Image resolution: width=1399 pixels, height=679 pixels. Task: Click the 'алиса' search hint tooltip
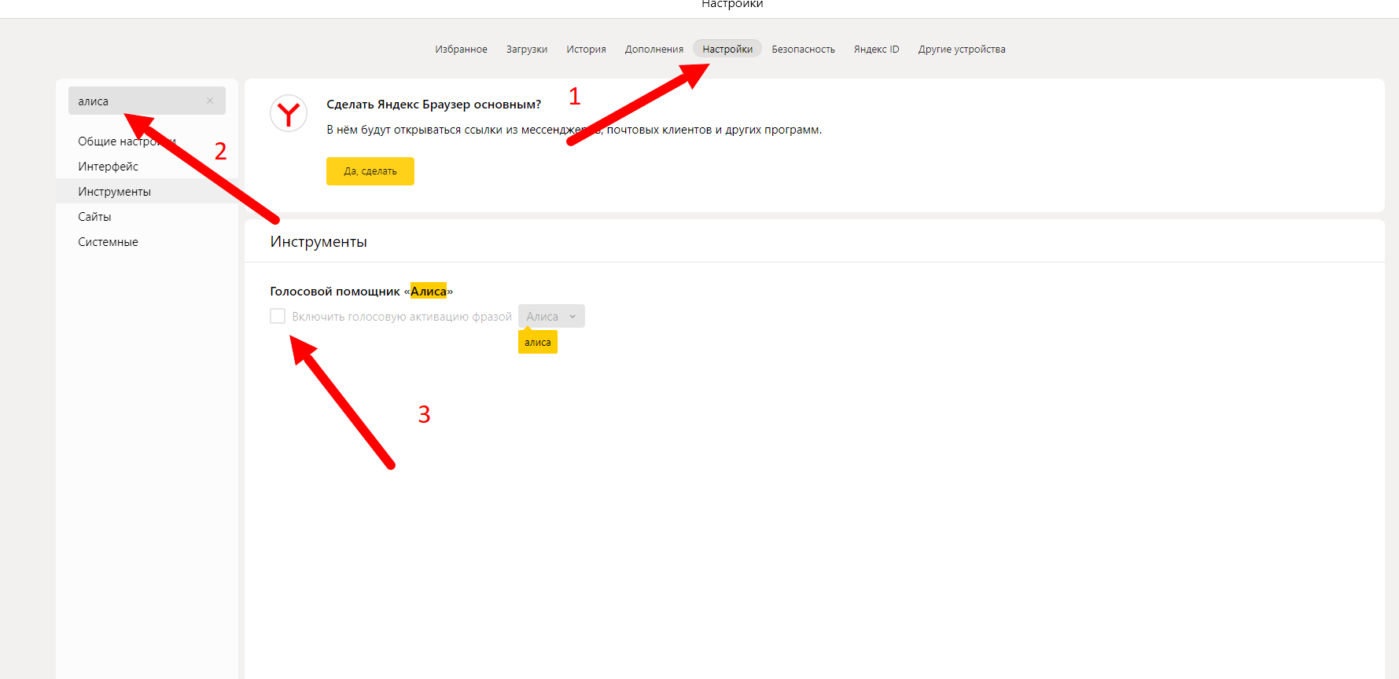pyautogui.click(x=538, y=342)
